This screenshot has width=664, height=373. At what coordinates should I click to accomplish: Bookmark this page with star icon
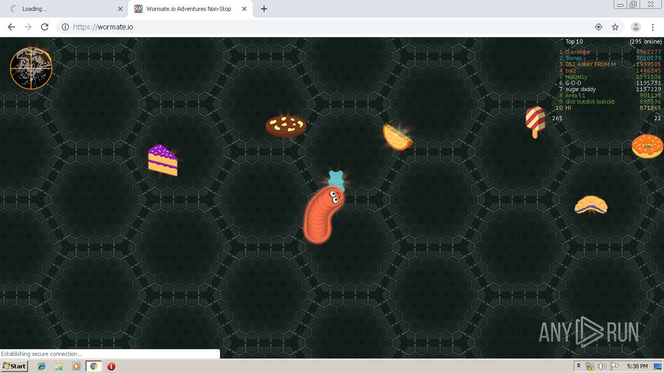tap(615, 27)
